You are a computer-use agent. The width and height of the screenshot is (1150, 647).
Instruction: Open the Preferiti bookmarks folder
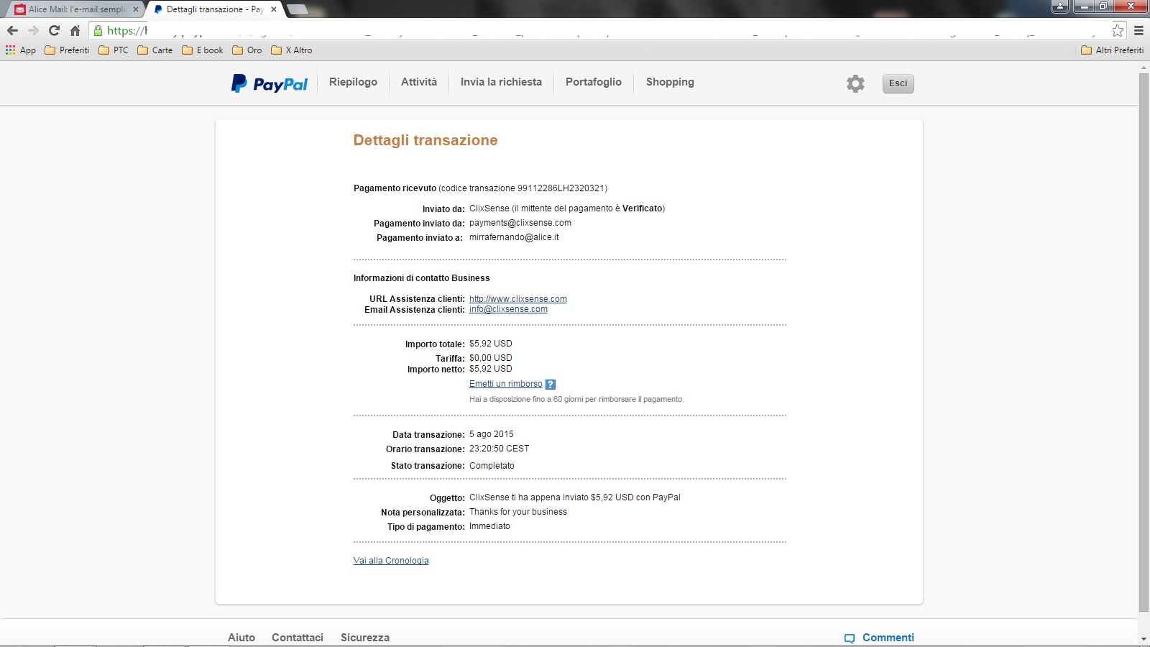pyautogui.click(x=67, y=50)
